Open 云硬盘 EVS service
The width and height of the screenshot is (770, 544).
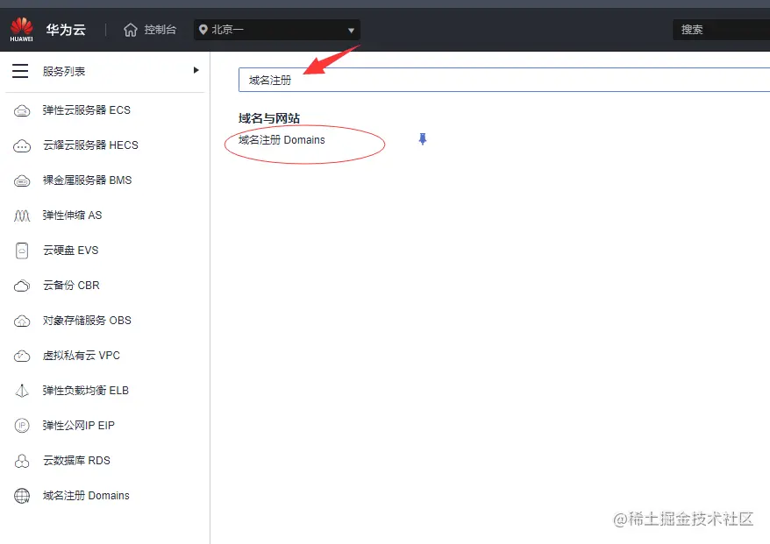click(71, 251)
